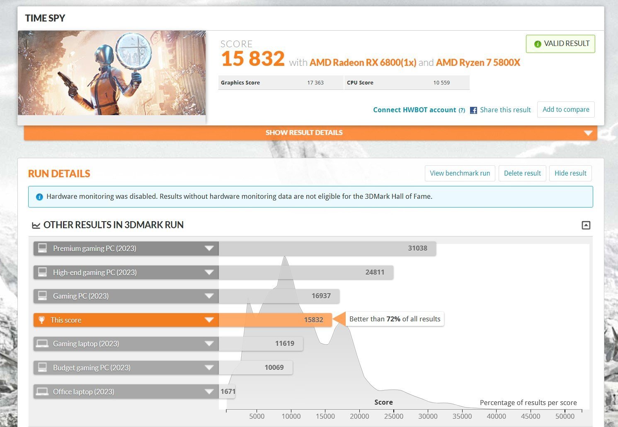Click the trophy icon on This score row

(x=41, y=320)
